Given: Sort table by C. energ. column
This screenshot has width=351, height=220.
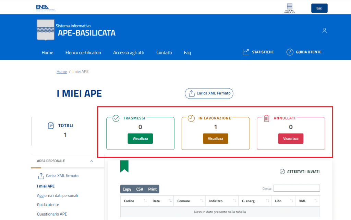Looking at the screenshot, I should click(x=255, y=201).
